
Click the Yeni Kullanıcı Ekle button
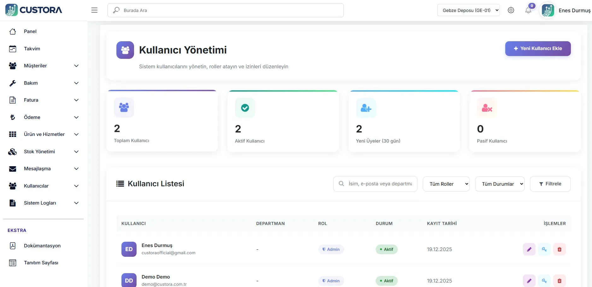[538, 48]
